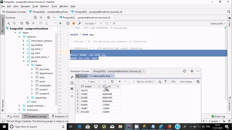This screenshot has height=130, width=232.
Task: Open Adam.public schema selector dropdown
Action: pos(217,23)
